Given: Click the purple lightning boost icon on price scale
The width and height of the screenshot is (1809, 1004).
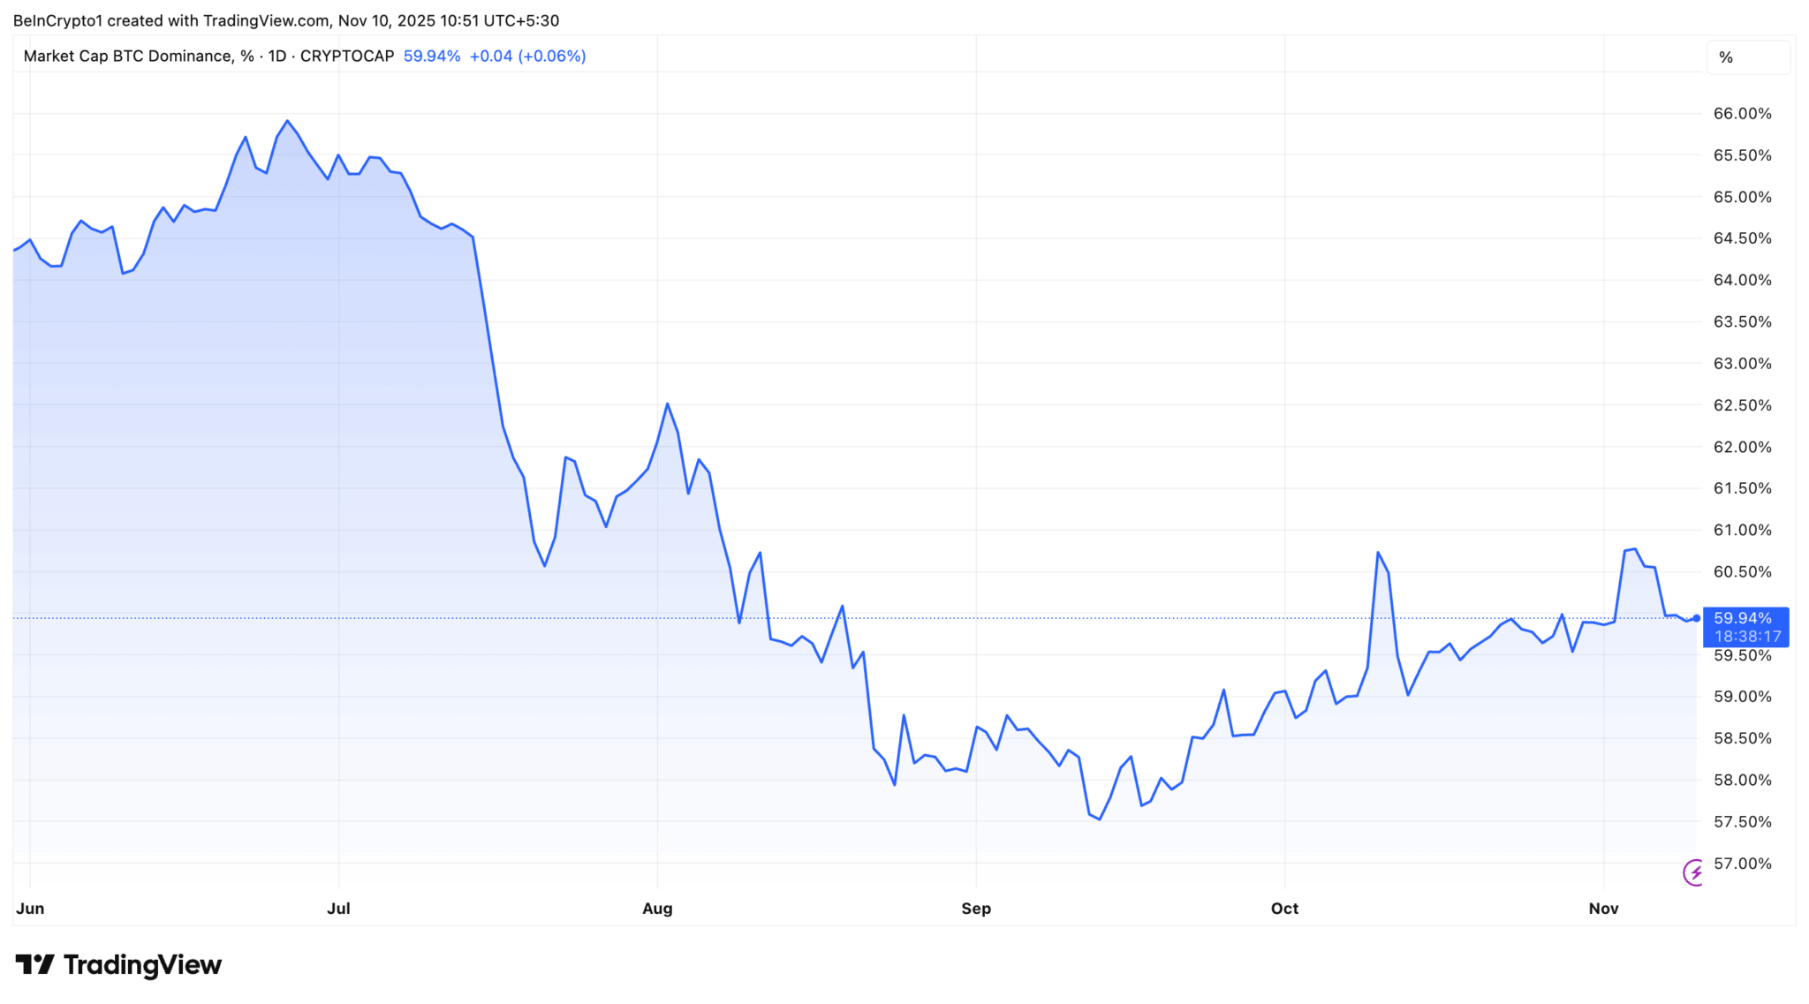Looking at the screenshot, I should [1694, 873].
